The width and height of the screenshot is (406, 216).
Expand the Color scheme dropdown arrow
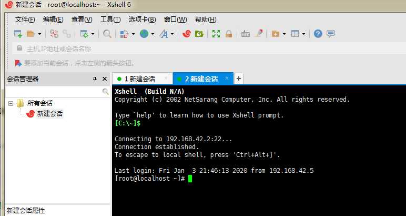133,34
